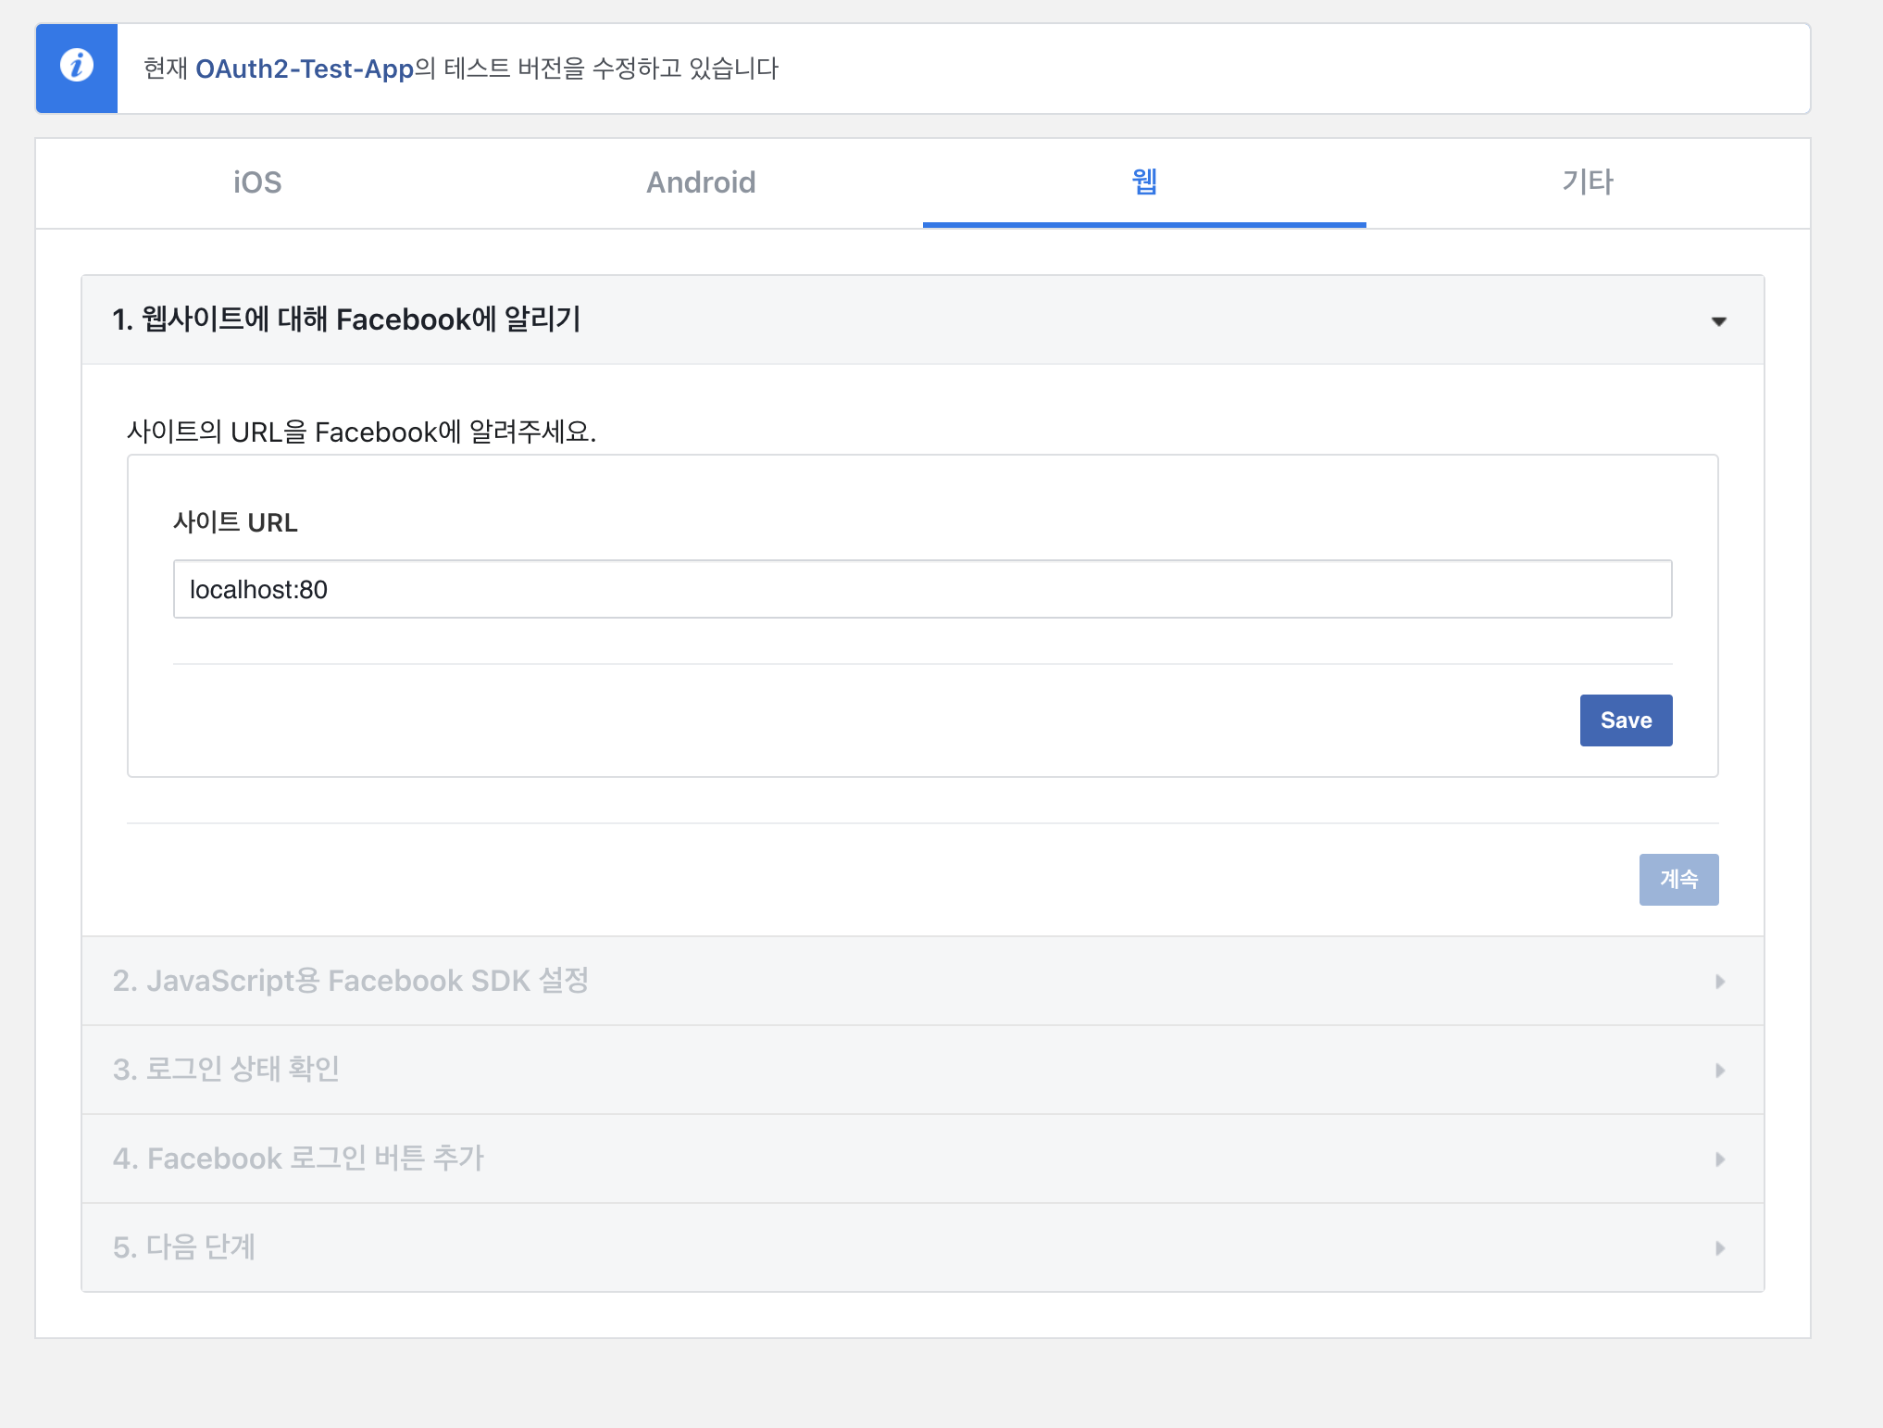Expand the JavaScript SDK 설정 step arrow

coord(1720,982)
